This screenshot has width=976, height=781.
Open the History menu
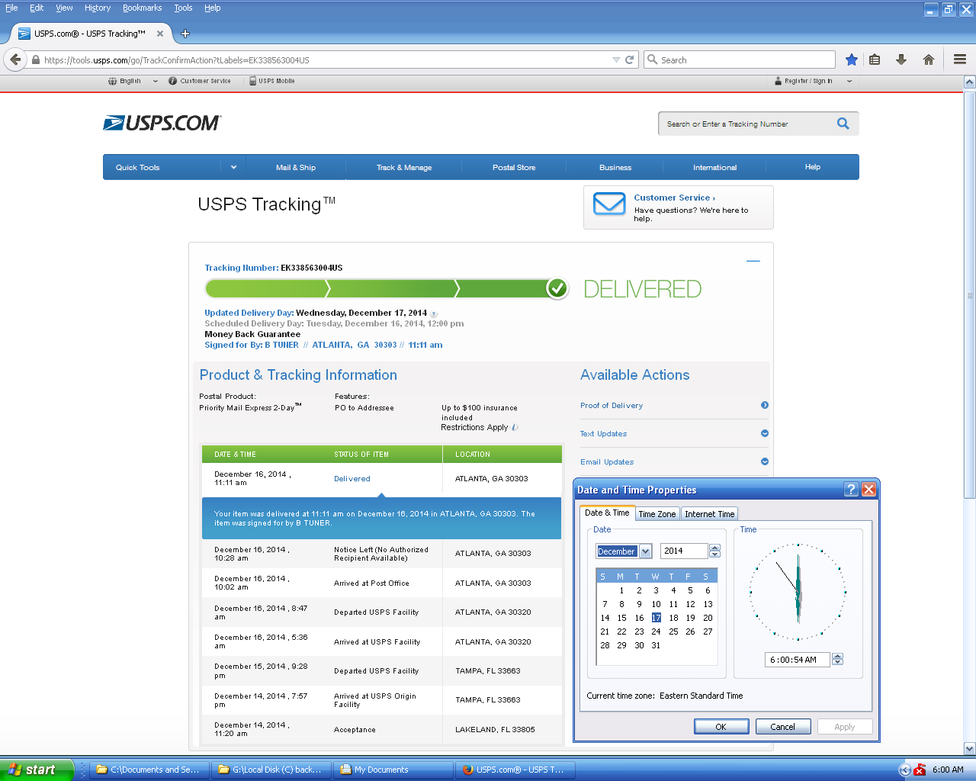click(x=98, y=8)
